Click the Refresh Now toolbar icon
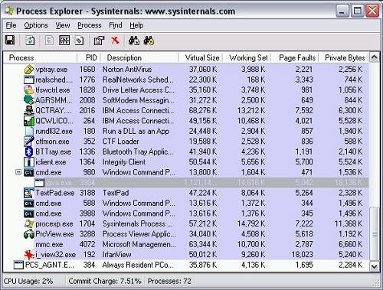Image resolution: width=383 pixels, height=290 pixels. [30, 41]
